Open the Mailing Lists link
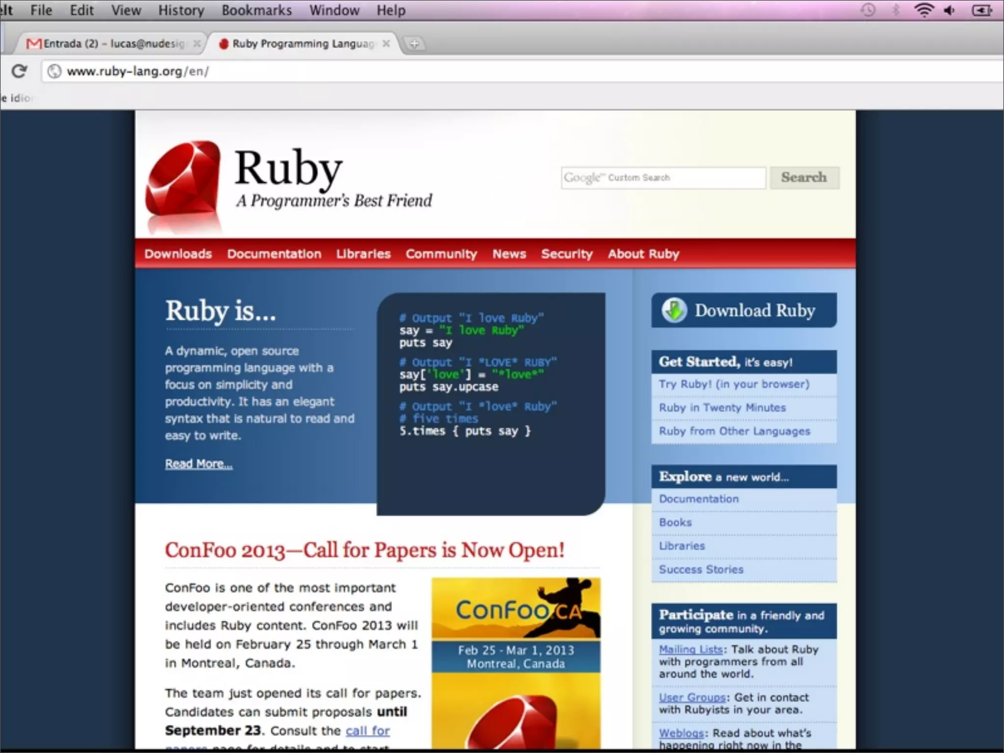 click(691, 650)
